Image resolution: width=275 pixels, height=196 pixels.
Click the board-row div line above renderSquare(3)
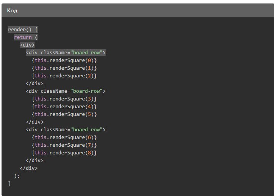pos(66,91)
